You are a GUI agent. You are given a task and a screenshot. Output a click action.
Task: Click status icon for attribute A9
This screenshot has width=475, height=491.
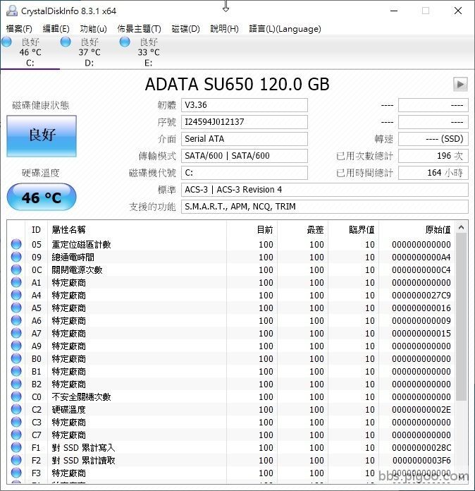point(16,346)
